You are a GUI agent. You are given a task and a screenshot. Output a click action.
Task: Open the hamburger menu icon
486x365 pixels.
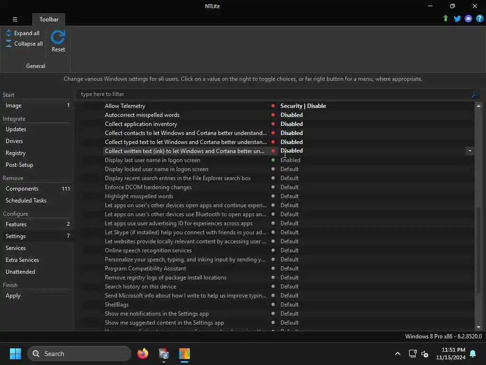[15, 19]
